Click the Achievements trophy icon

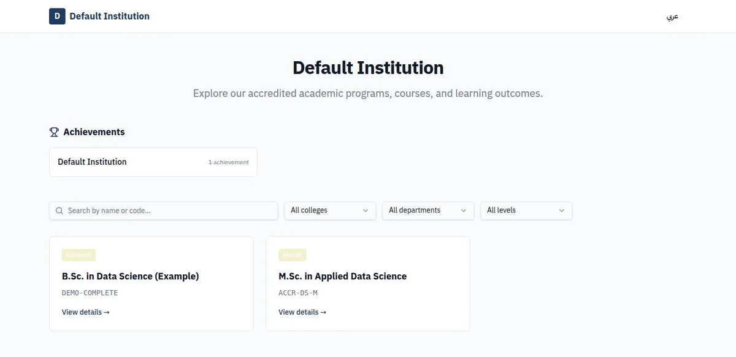[54, 132]
